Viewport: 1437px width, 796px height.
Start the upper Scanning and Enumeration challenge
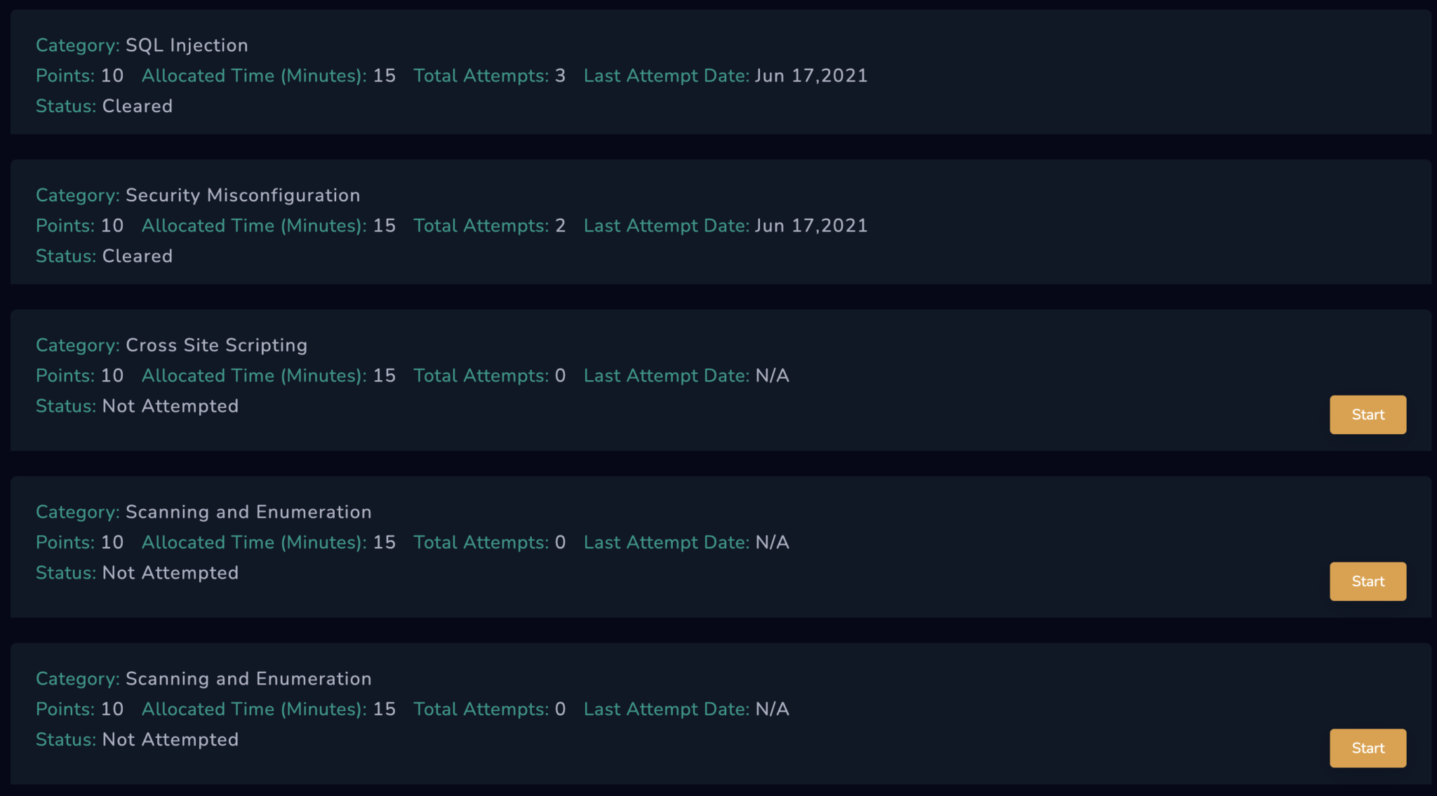1368,581
